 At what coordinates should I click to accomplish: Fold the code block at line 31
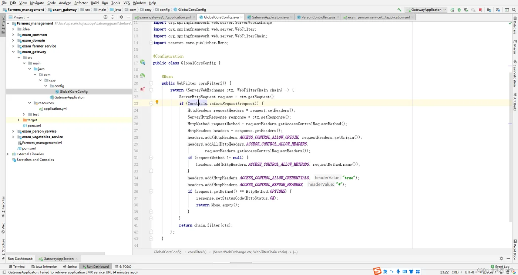tap(151, 158)
